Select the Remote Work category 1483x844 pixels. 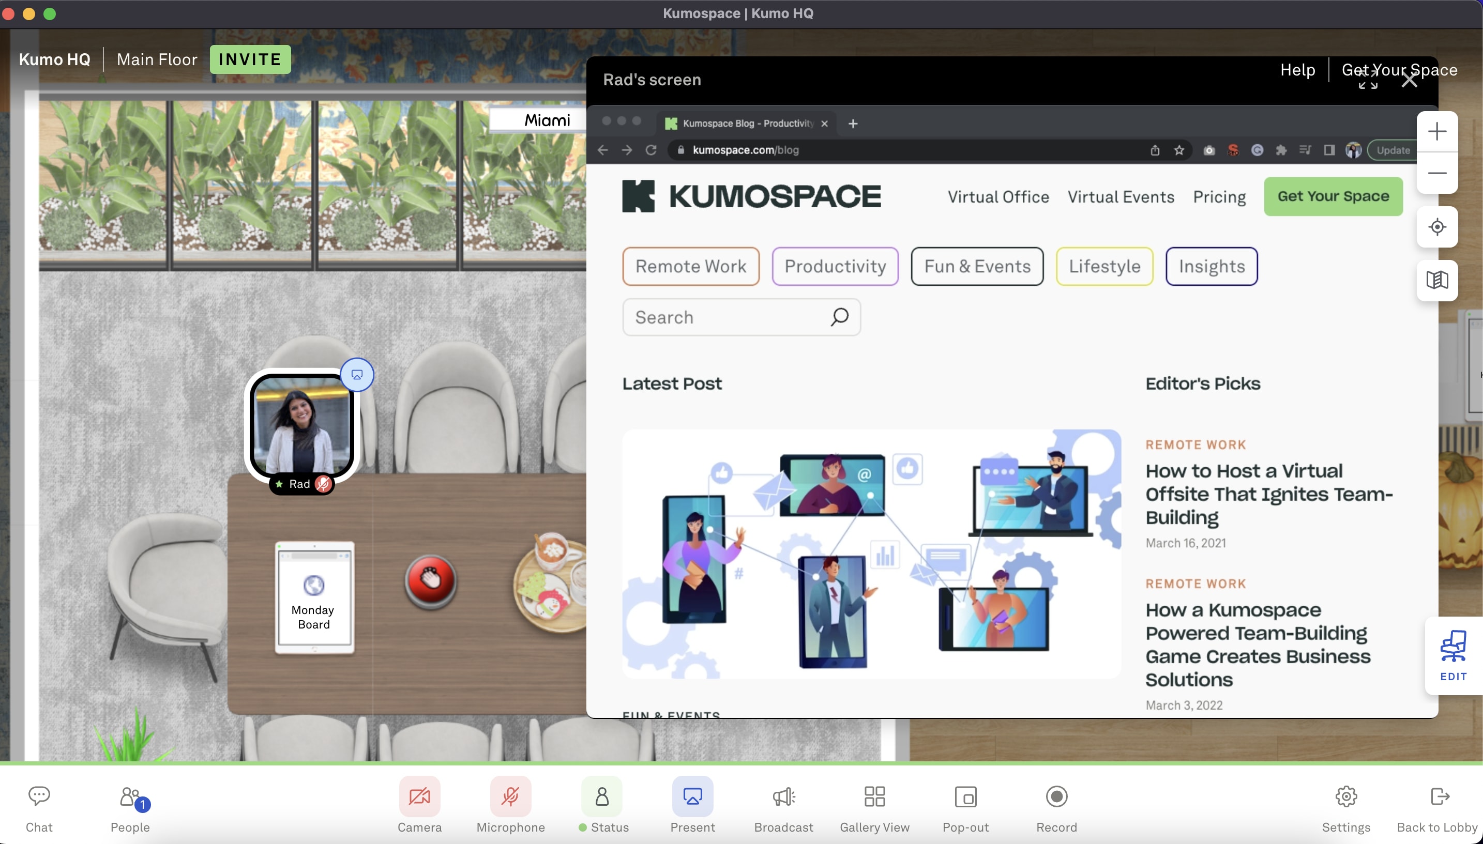coord(690,266)
